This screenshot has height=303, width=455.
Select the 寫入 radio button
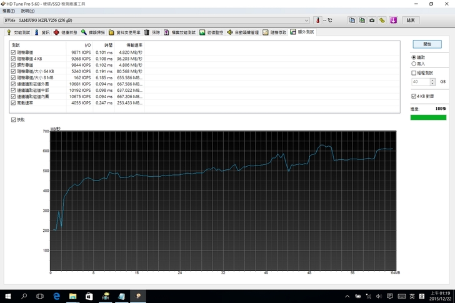414,63
